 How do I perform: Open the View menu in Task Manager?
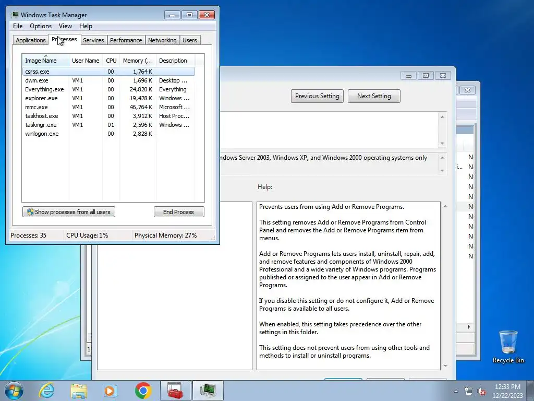click(65, 26)
